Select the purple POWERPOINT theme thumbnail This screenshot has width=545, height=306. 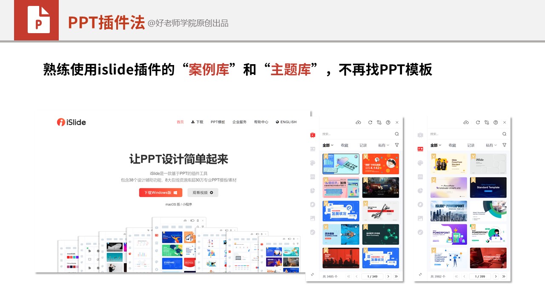click(x=449, y=234)
